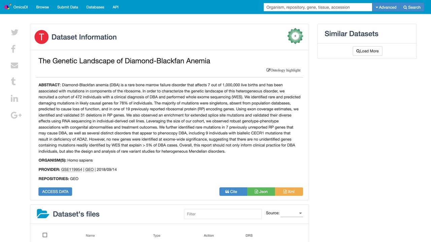The image size is (431, 242).
Task: Open the GSE119954 accession link
Action: click(x=72, y=169)
